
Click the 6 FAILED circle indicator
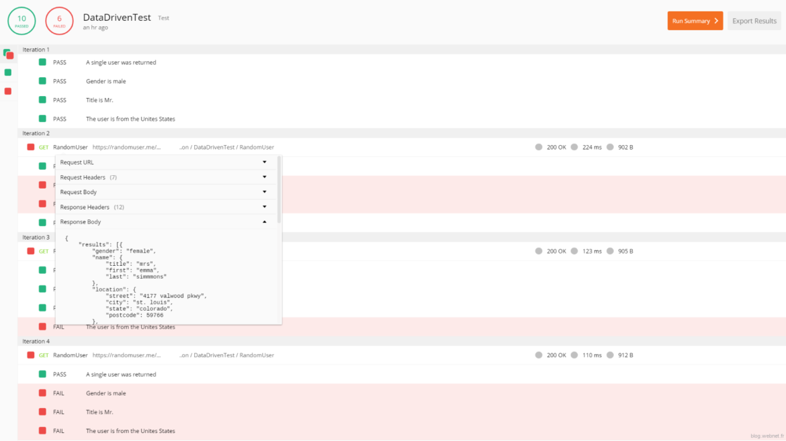(x=59, y=21)
